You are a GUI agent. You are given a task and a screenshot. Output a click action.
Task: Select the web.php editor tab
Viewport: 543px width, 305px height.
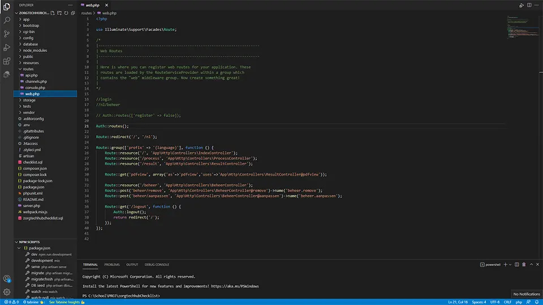92,5
